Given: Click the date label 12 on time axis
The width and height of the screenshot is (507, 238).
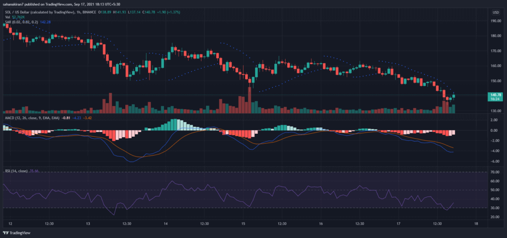Looking at the screenshot, I should pyautogui.click(x=10, y=224).
